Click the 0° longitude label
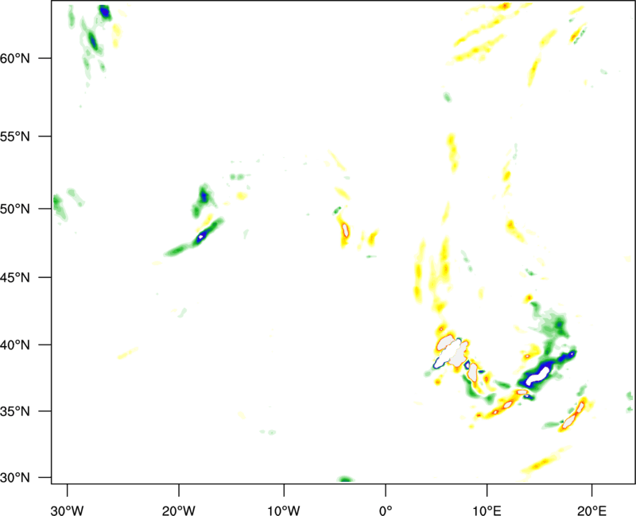Image resolution: width=636 pixels, height=516 pixels. pos(386,510)
